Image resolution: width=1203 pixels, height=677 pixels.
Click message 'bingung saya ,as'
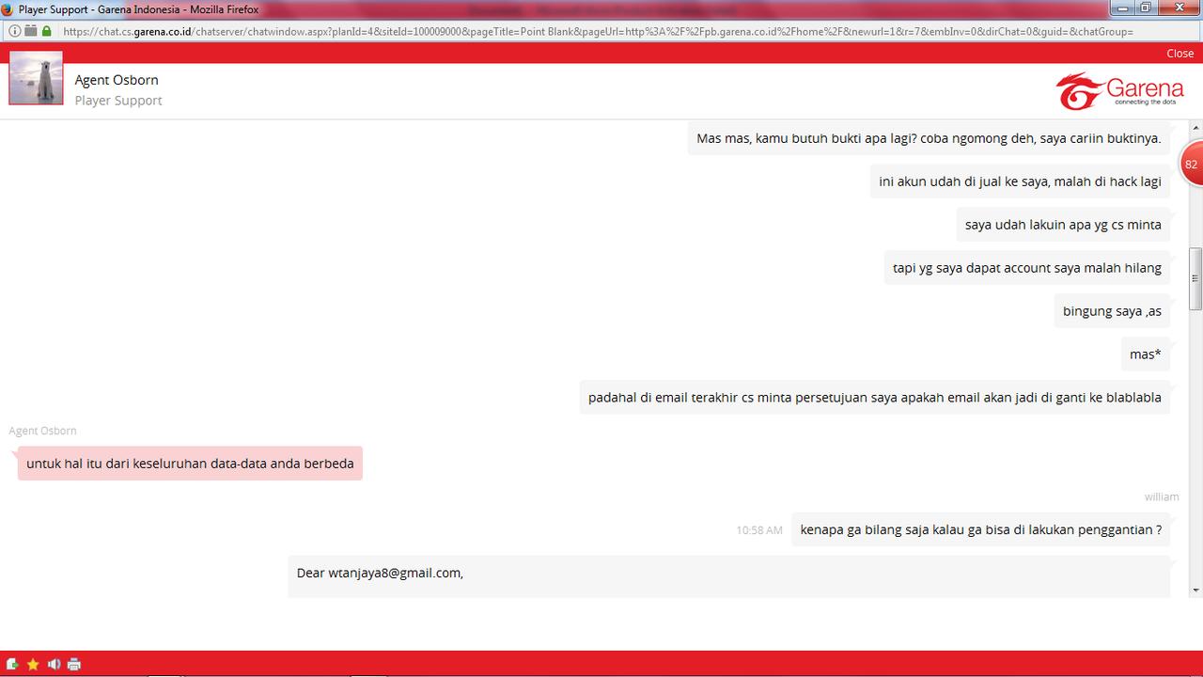click(1112, 311)
